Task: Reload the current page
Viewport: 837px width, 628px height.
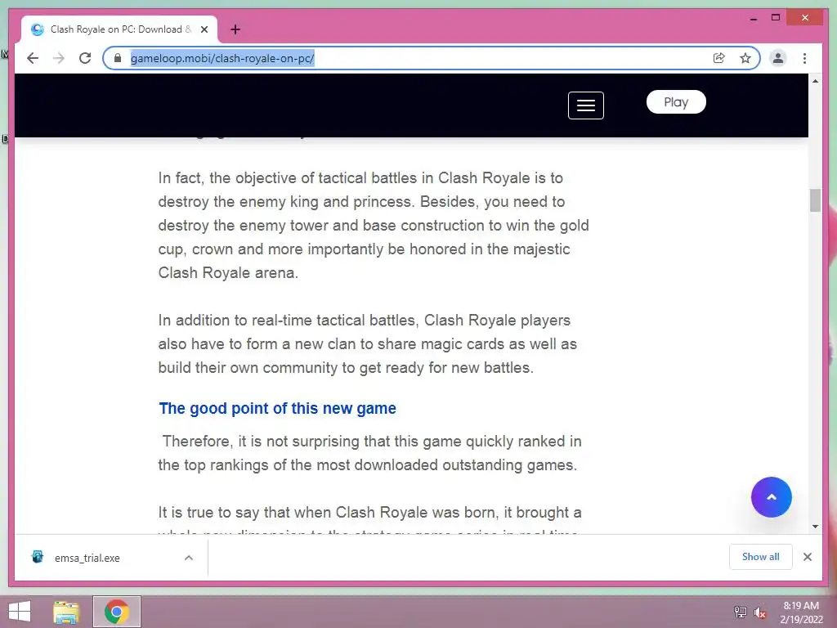Action: [85, 58]
